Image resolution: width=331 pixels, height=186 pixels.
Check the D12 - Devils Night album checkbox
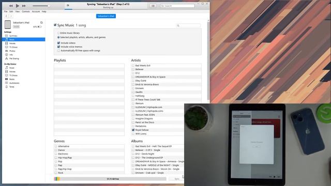click(133, 154)
